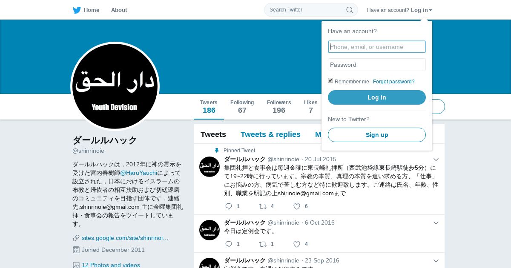The width and height of the screenshot is (511, 268).
Task: Click the search magnifier icon
Action: pos(349,10)
